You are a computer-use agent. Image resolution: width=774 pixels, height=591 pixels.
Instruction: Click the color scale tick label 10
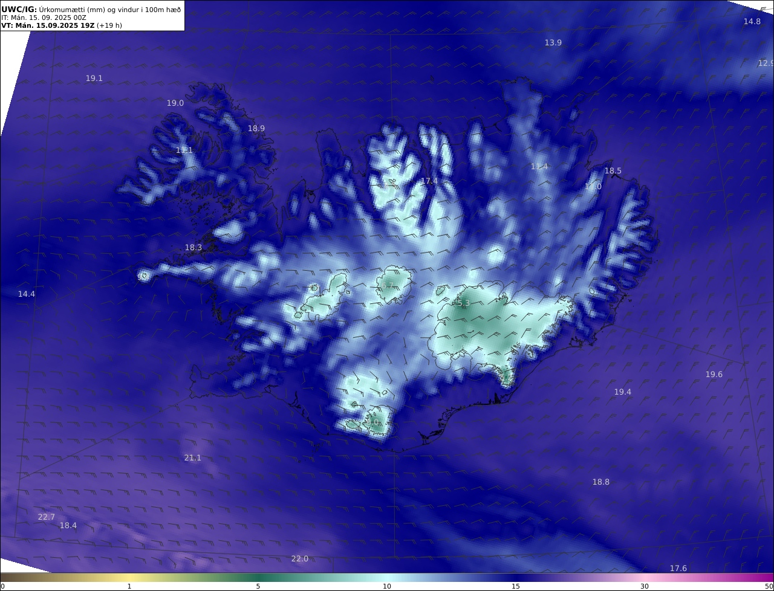pyautogui.click(x=387, y=586)
